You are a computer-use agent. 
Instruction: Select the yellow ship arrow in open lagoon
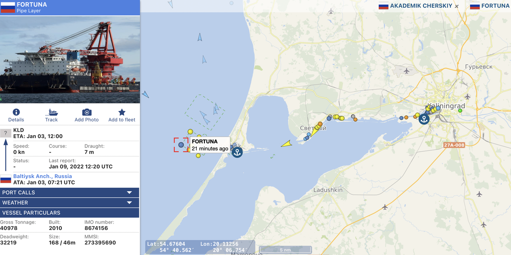click(x=287, y=144)
